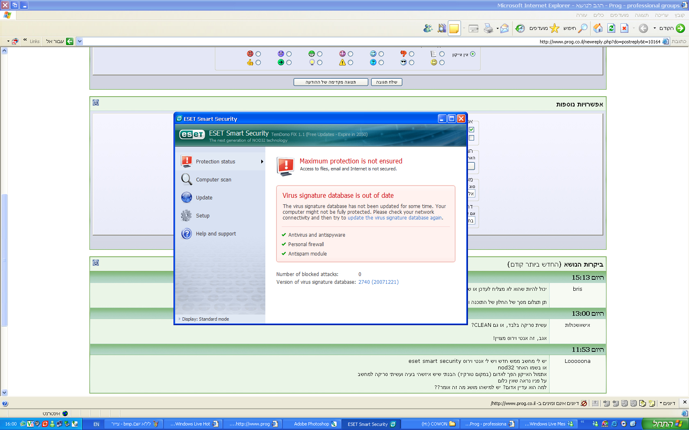Image resolution: width=689 pixels, height=430 pixels.
Task: Open the Discussions dropdown in bottom bar
Action: point(667,403)
